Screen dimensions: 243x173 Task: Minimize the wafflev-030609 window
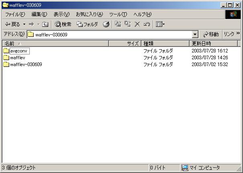point(223,5)
